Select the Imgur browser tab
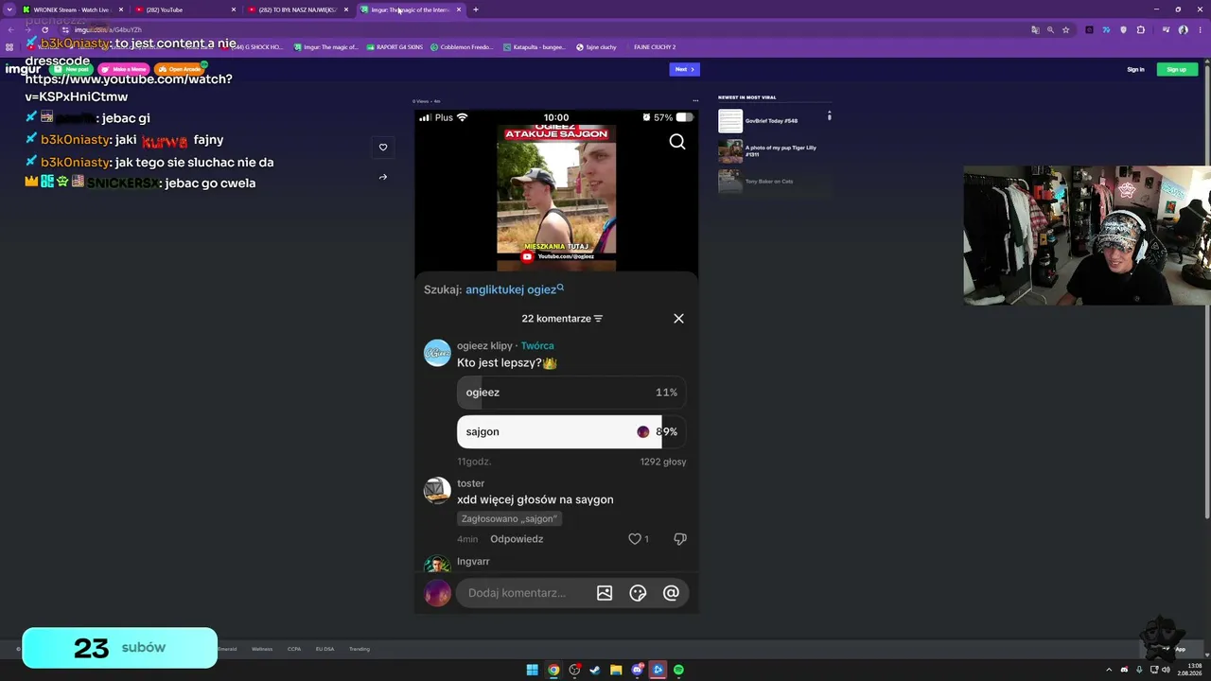This screenshot has width=1211, height=681. coord(412,9)
